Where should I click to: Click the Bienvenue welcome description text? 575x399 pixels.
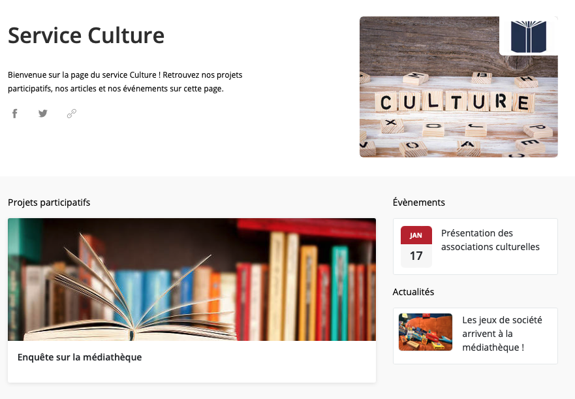(125, 82)
